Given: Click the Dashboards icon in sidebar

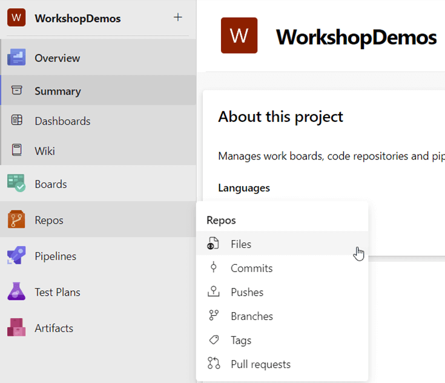Looking at the screenshot, I should tap(17, 121).
